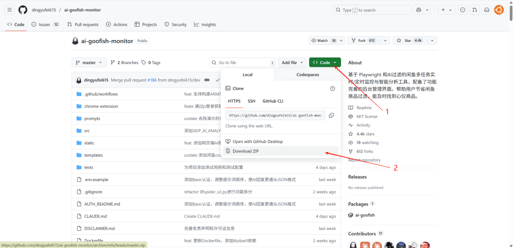Focus the Go to file search field
This screenshot has height=248, width=513.
[x=242, y=63]
